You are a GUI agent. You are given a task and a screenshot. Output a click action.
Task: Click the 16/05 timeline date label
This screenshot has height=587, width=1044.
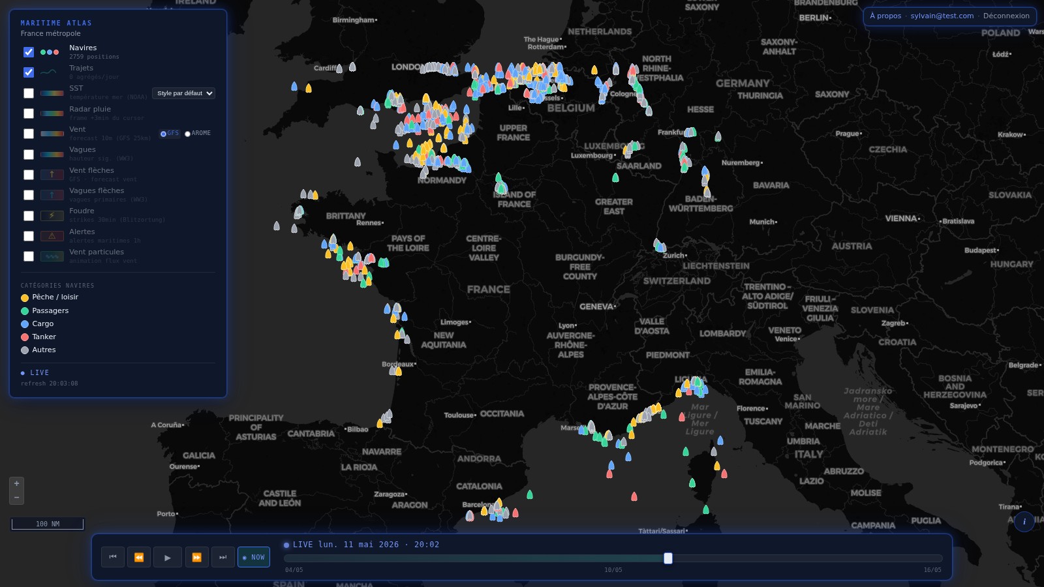pos(932,570)
